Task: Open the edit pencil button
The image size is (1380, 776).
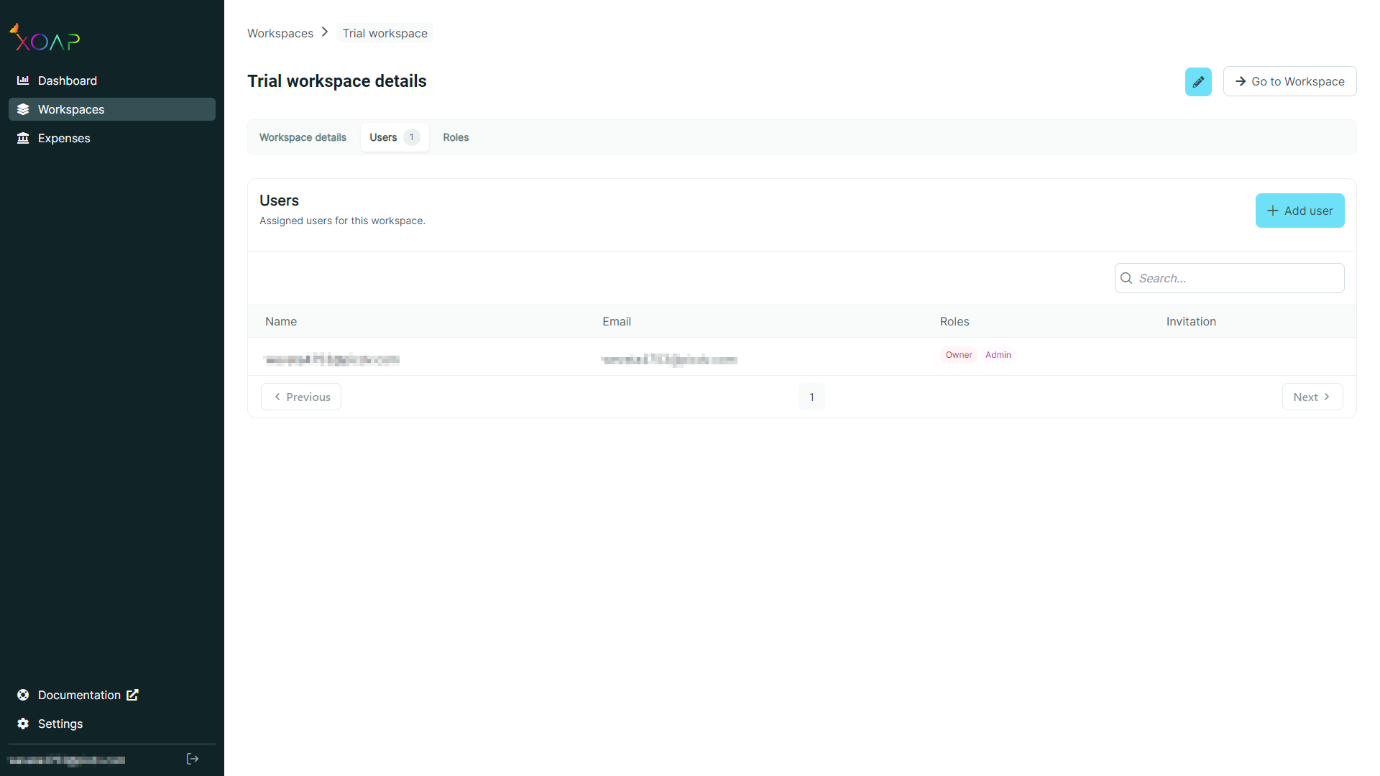Action: [1197, 81]
